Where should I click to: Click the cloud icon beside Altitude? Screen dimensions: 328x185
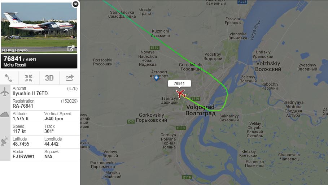[5, 115]
